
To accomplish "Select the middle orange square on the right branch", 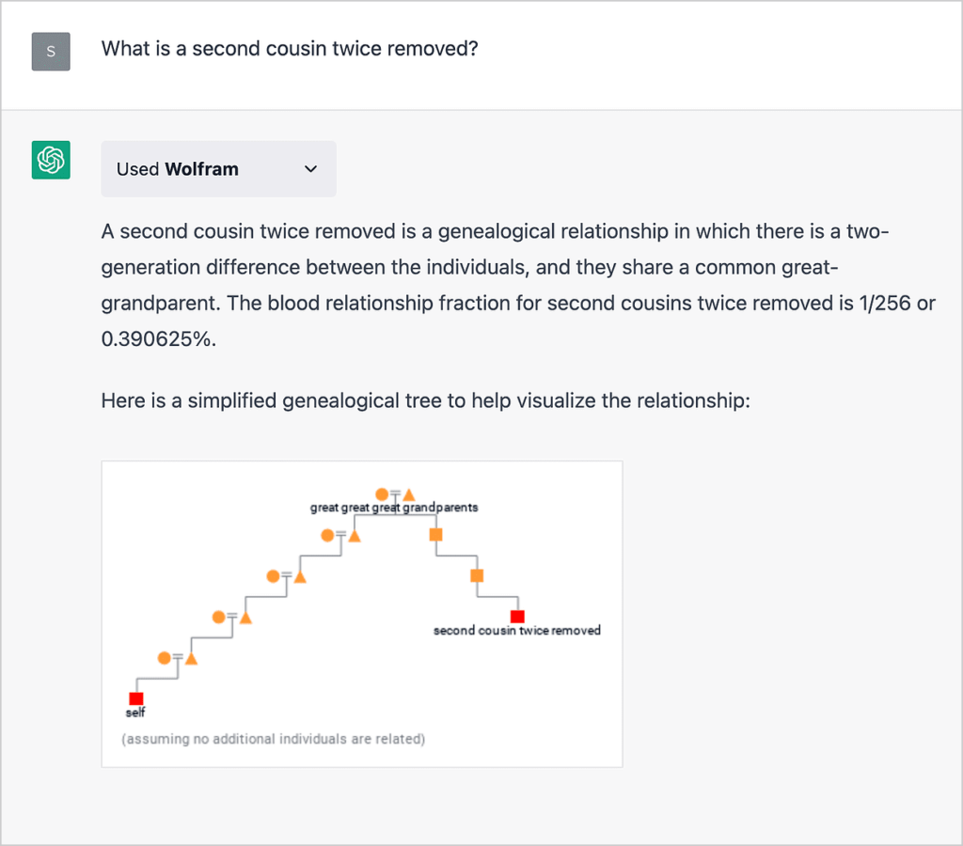I will [475, 576].
